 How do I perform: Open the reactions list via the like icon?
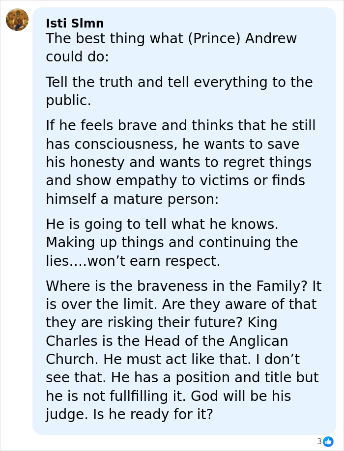[x=327, y=441]
